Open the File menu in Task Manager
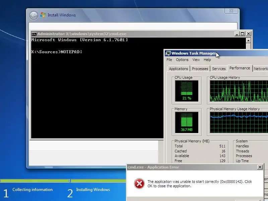This screenshot has width=268, height=201. [x=169, y=60]
